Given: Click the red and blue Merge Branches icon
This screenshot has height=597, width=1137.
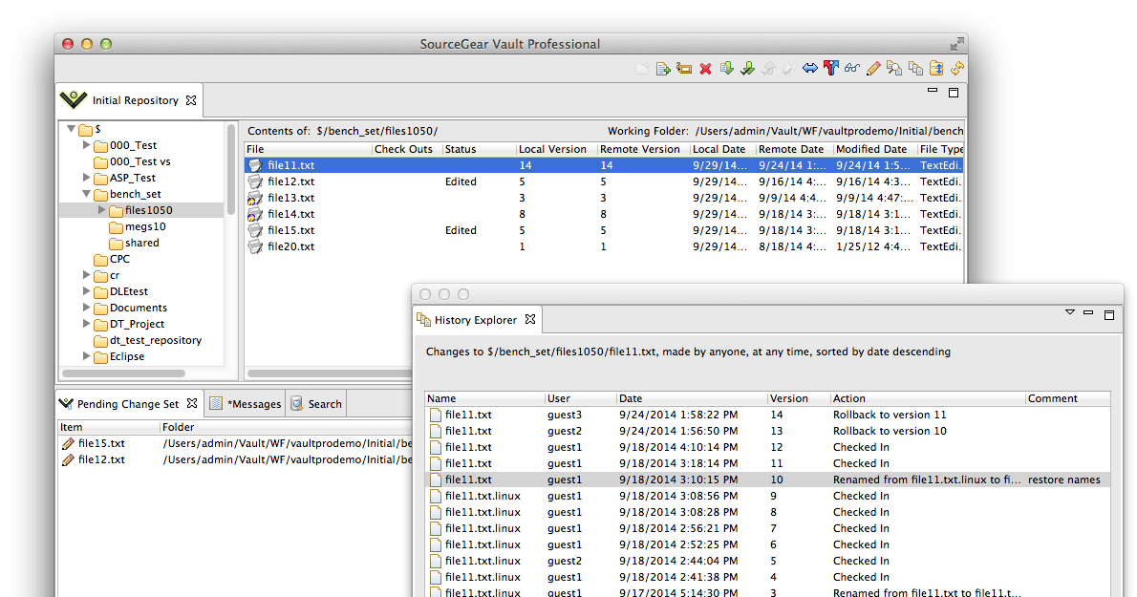Looking at the screenshot, I should point(831,68).
